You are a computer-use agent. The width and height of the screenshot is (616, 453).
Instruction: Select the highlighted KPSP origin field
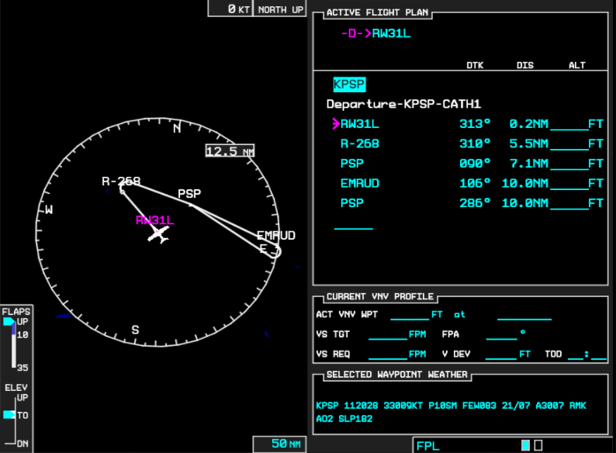point(349,85)
